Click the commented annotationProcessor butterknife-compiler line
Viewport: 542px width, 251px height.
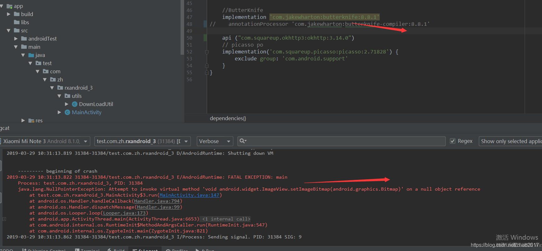click(320, 24)
